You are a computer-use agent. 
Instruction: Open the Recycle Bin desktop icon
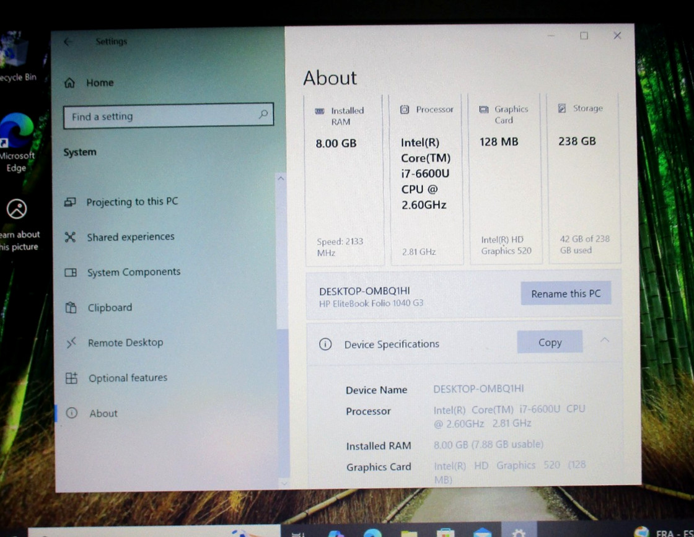click(x=16, y=57)
